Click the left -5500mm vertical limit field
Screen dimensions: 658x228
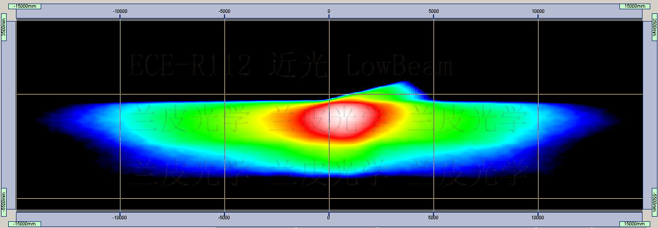tap(4, 202)
